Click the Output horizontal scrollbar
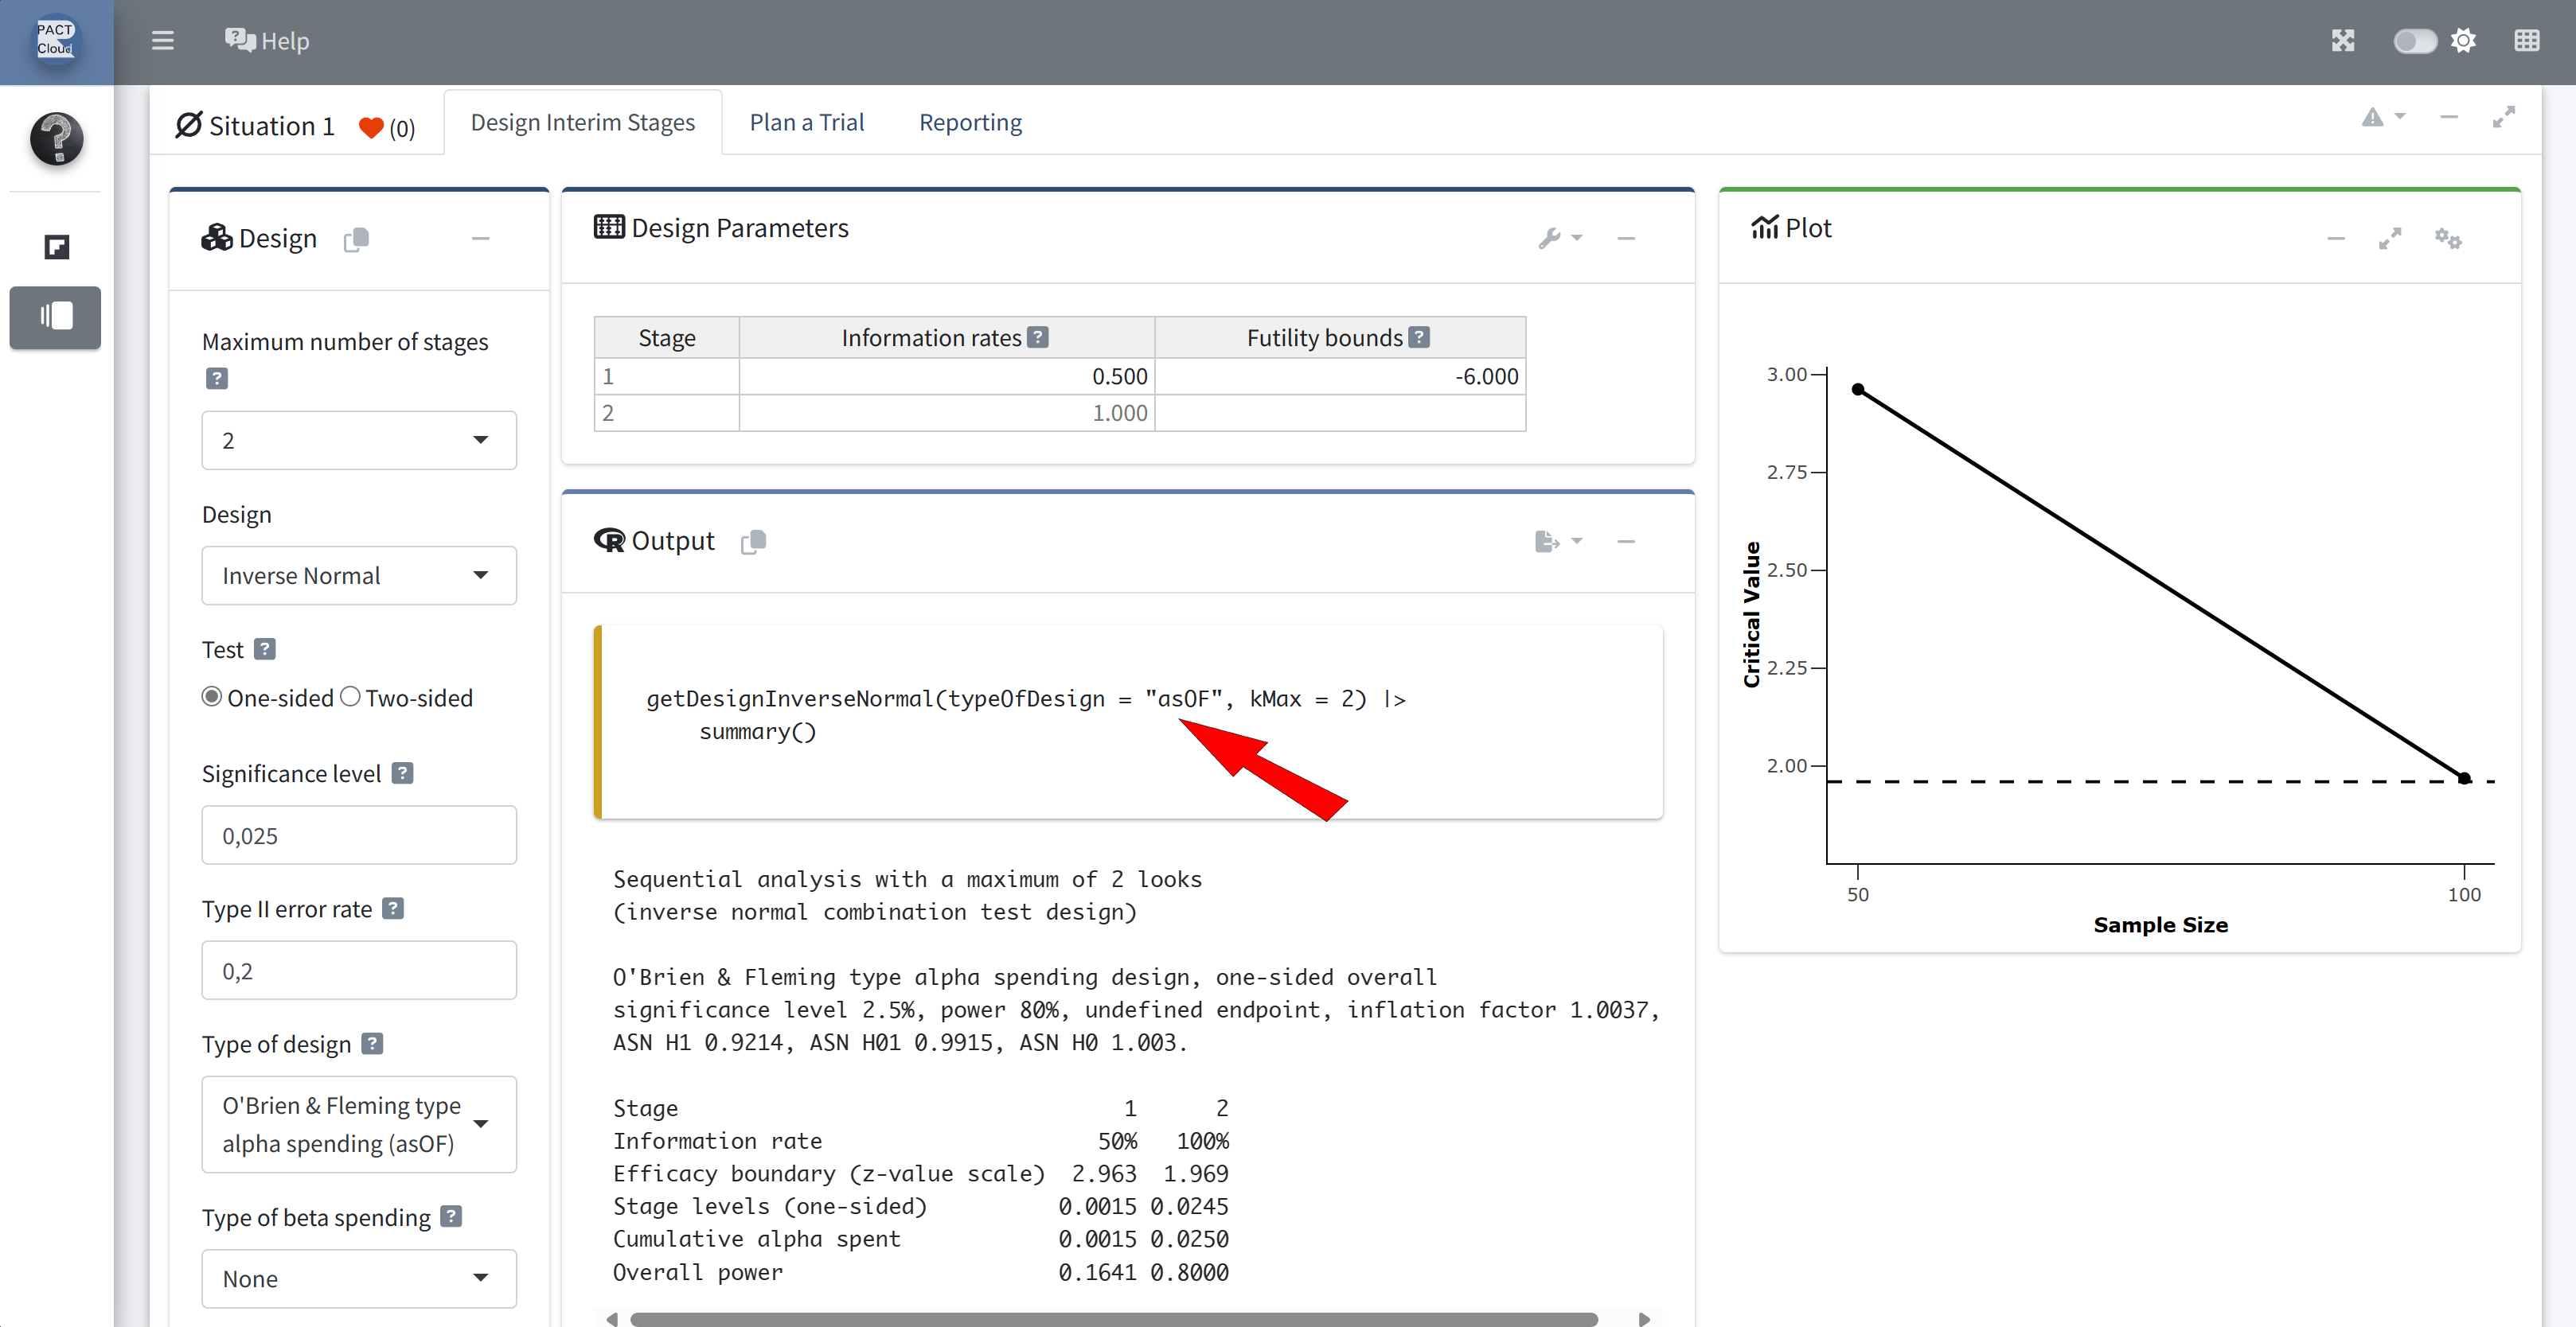This screenshot has width=2576, height=1327. (x=1113, y=1319)
